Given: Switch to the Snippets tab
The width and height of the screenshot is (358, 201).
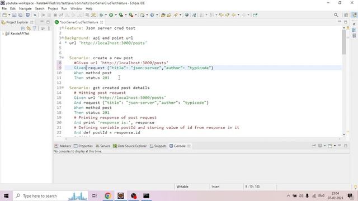Looking at the screenshot, I should [x=158, y=146].
